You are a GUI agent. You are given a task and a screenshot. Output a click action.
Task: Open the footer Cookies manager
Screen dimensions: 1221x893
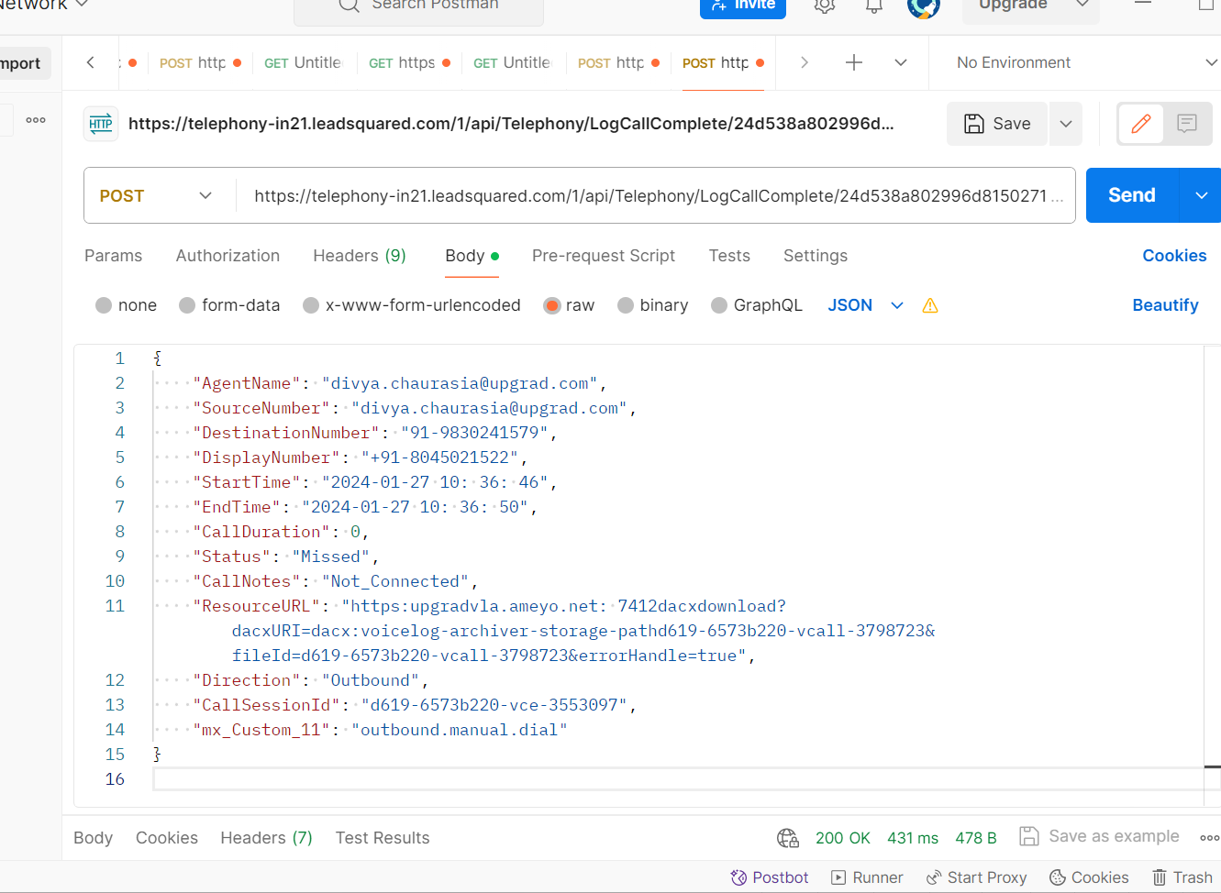coord(1089,877)
